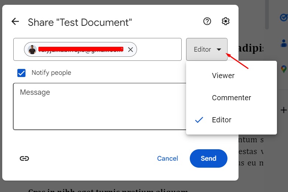Collapse the Editor role dropdown
Image resolution: width=288 pixels, height=192 pixels.
coord(207,49)
